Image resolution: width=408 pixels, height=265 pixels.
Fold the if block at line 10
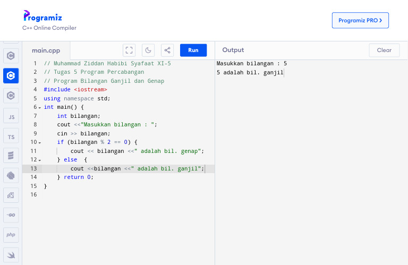tap(39, 142)
